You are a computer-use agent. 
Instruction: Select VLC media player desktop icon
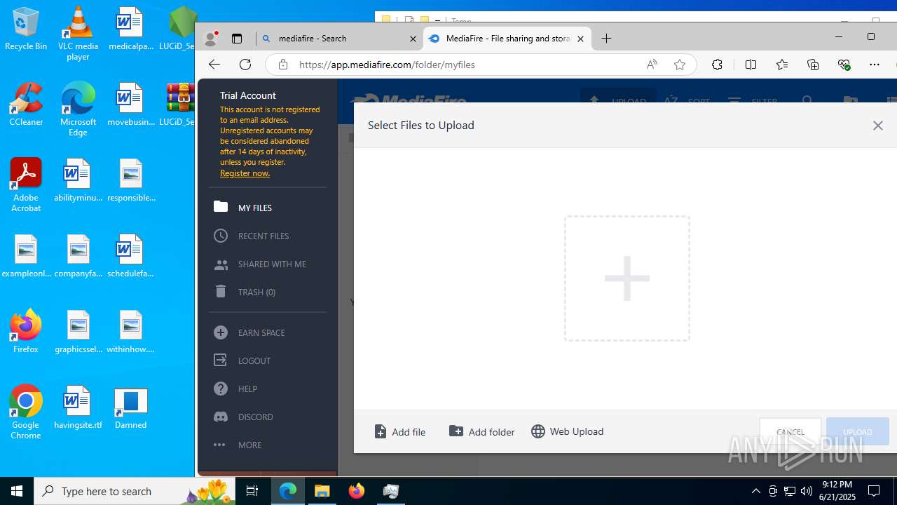click(x=78, y=34)
